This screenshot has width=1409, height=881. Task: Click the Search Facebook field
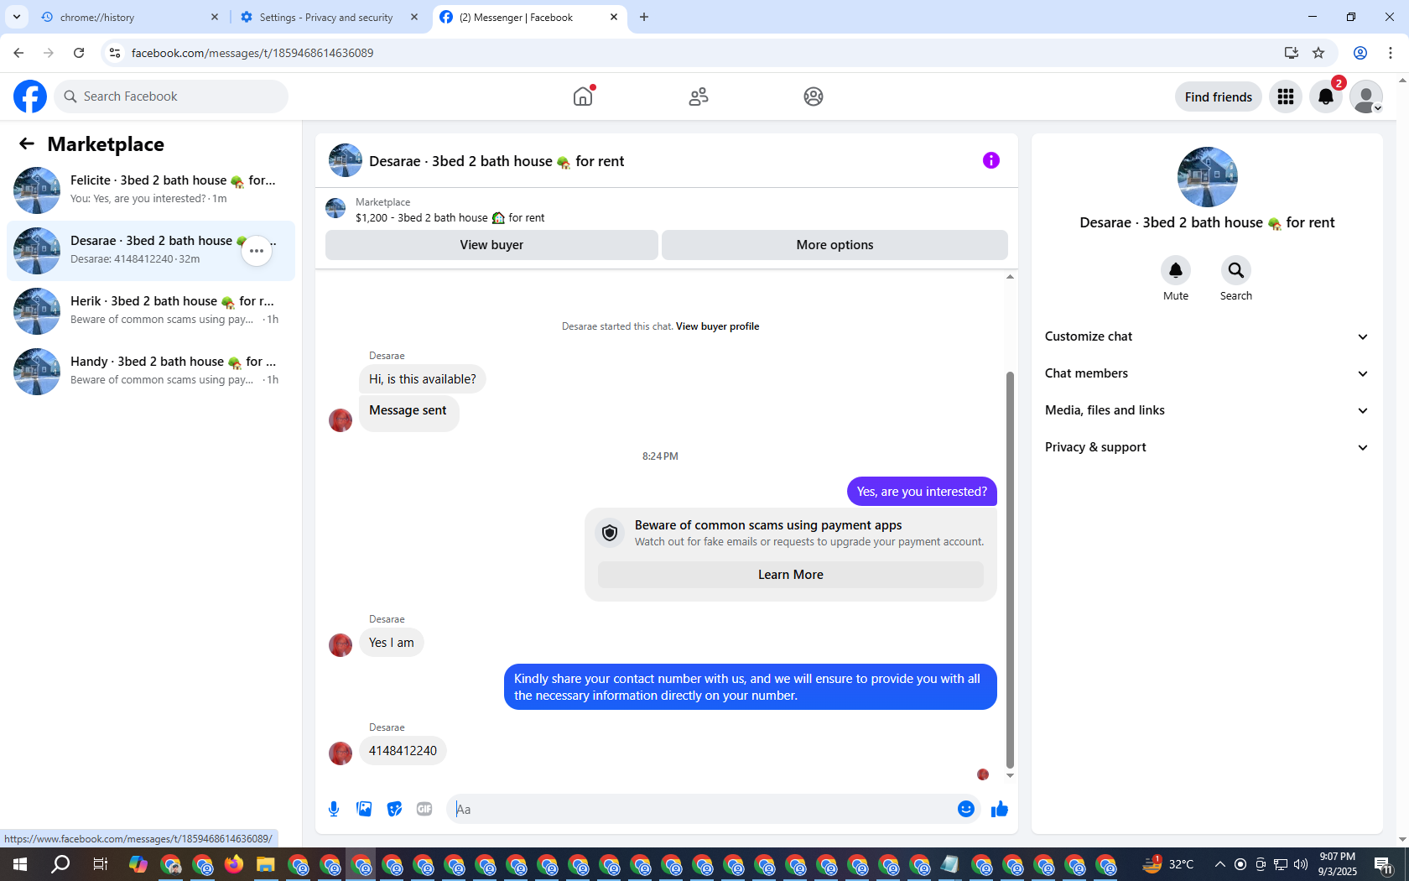click(x=171, y=96)
